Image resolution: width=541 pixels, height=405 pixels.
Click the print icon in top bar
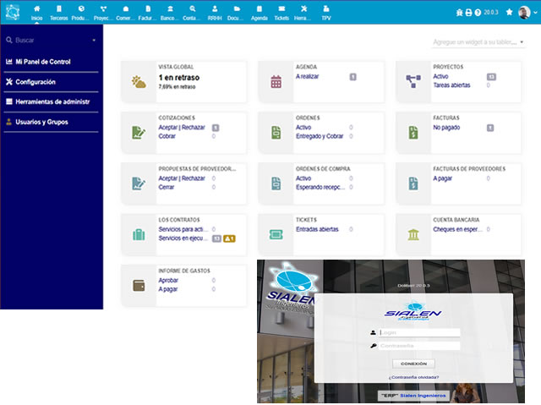pos(469,13)
